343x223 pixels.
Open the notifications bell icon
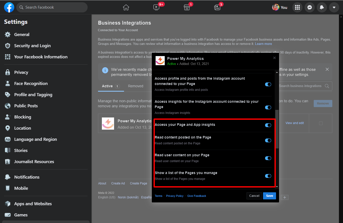coord(322,7)
